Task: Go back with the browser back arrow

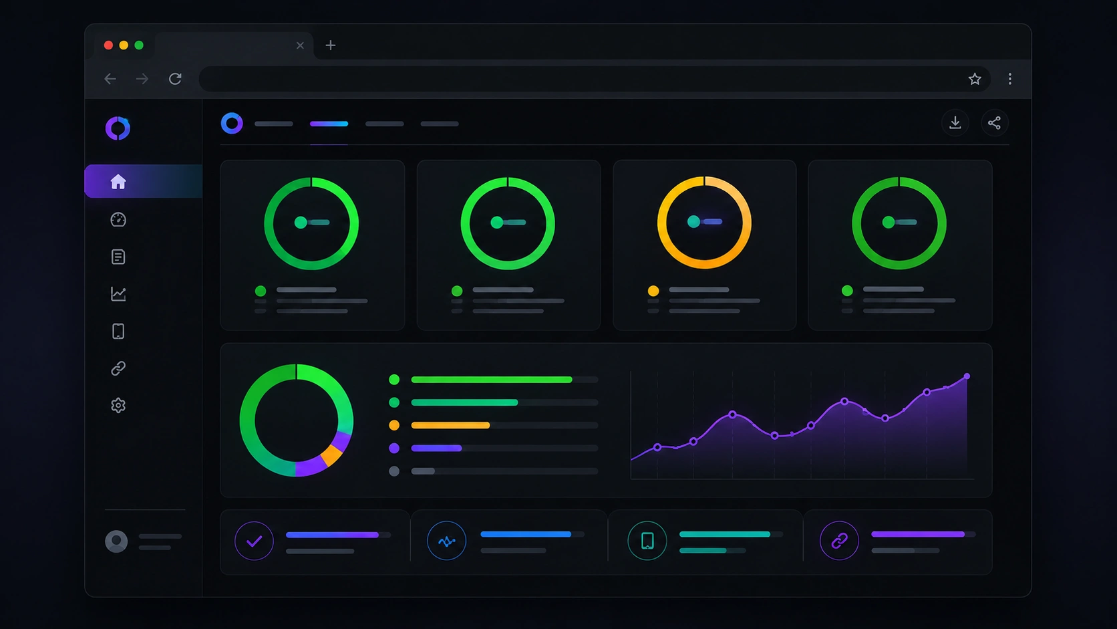Action: pos(110,79)
